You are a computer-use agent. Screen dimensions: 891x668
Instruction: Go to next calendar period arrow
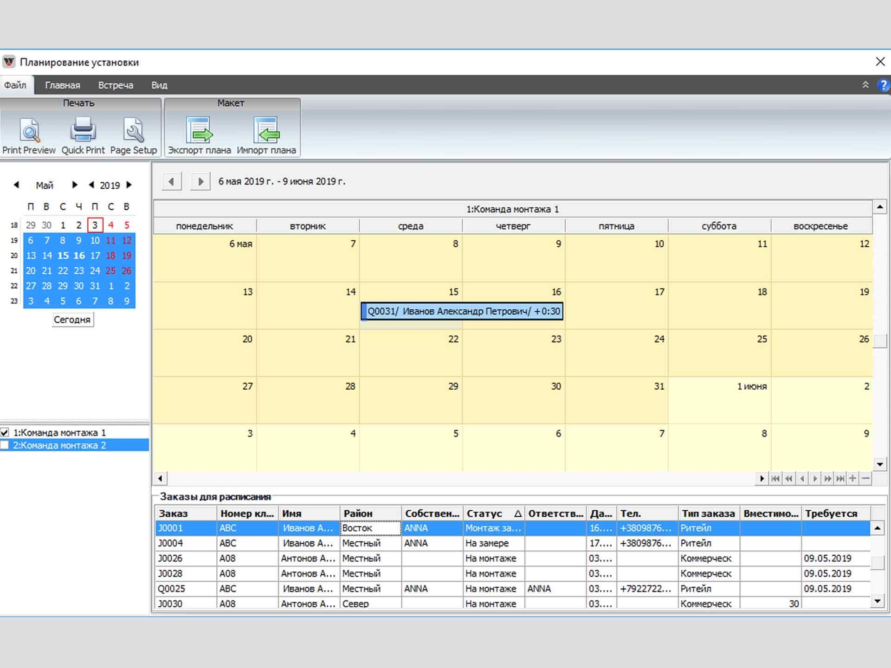[x=200, y=181]
